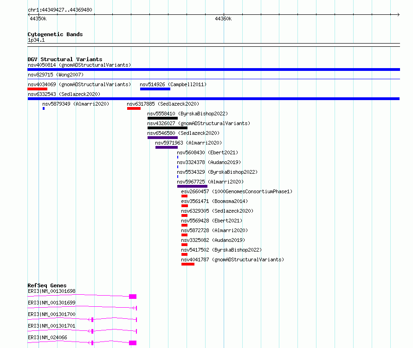Click the purple bar under nsv5971963

[x=167, y=147]
